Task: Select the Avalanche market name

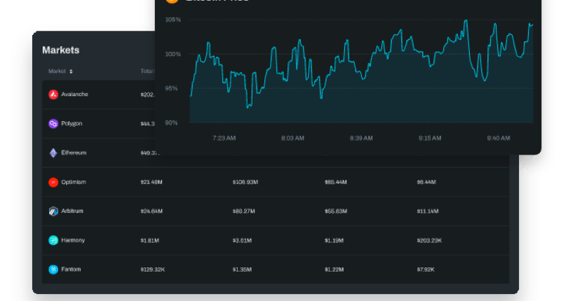Action: [74, 94]
